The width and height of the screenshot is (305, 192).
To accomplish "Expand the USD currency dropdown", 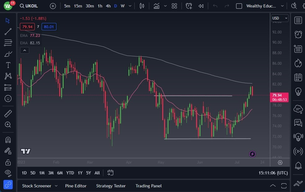I will [280, 18].
